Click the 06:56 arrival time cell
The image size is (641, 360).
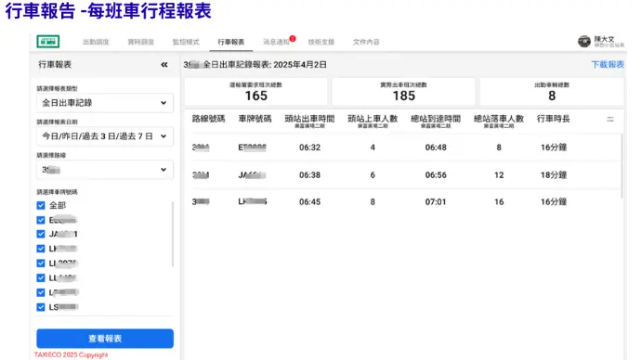coord(436,175)
